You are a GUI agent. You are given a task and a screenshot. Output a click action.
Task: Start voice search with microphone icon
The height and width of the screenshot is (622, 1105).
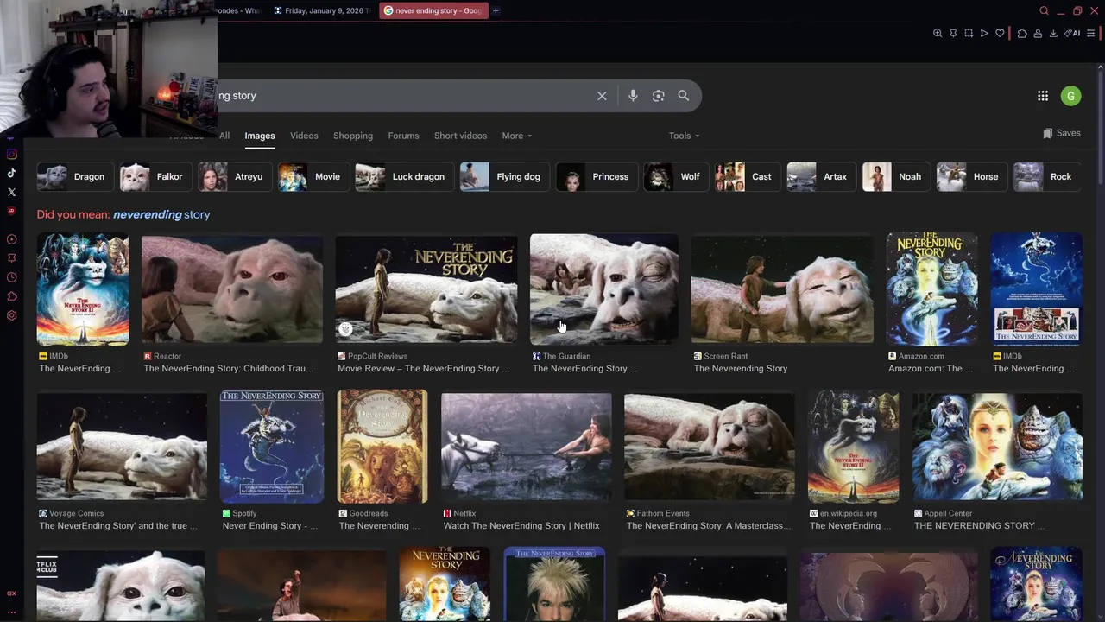633,96
